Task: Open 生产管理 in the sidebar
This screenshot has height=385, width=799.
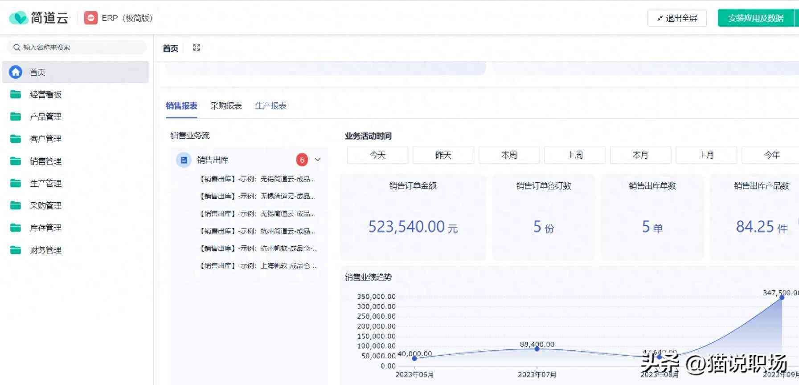Action: [x=76, y=183]
